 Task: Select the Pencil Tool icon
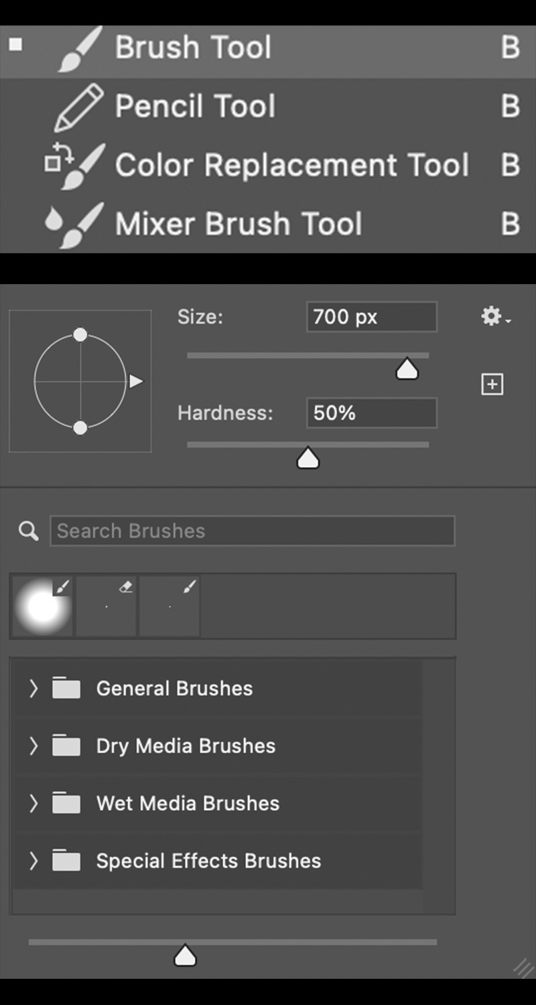coord(79,107)
